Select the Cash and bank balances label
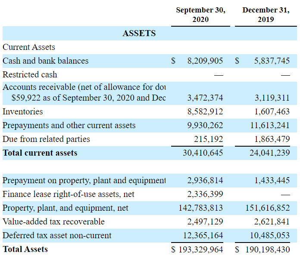300x255 pixels. tap(46, 61)
